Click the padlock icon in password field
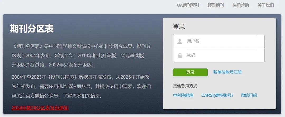285x117 pixels. tap(180, 55)
